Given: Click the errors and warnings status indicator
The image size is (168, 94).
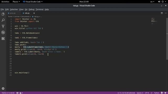Looking at the screenshot, I should (19, 93).
